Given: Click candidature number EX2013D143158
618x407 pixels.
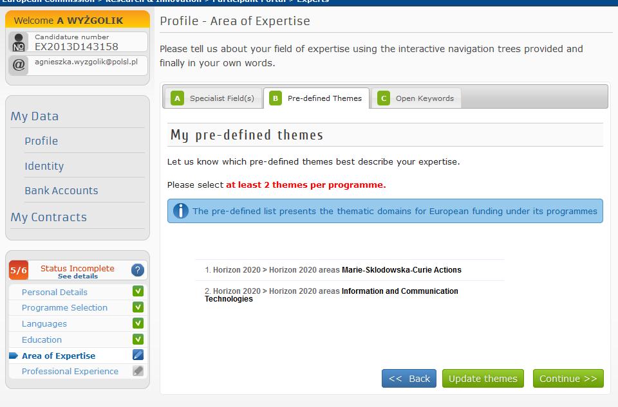Looking at the screenshot, I should [x=77, y=47].
